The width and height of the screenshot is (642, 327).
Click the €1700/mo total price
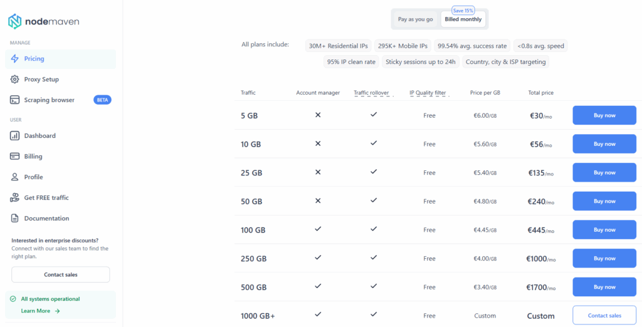click(x=541, y=288)
